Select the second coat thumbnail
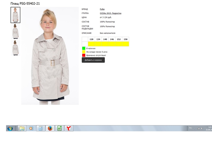The height and width of the screenshot is (159, 212). (x=15, y=32)
